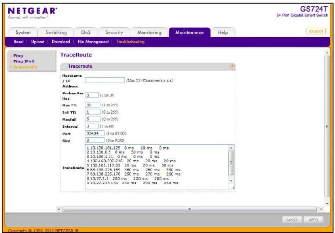Click hop 8 line 10.27.1.1
This screenshot has width=335, height=233.
[x=128, y=178]
